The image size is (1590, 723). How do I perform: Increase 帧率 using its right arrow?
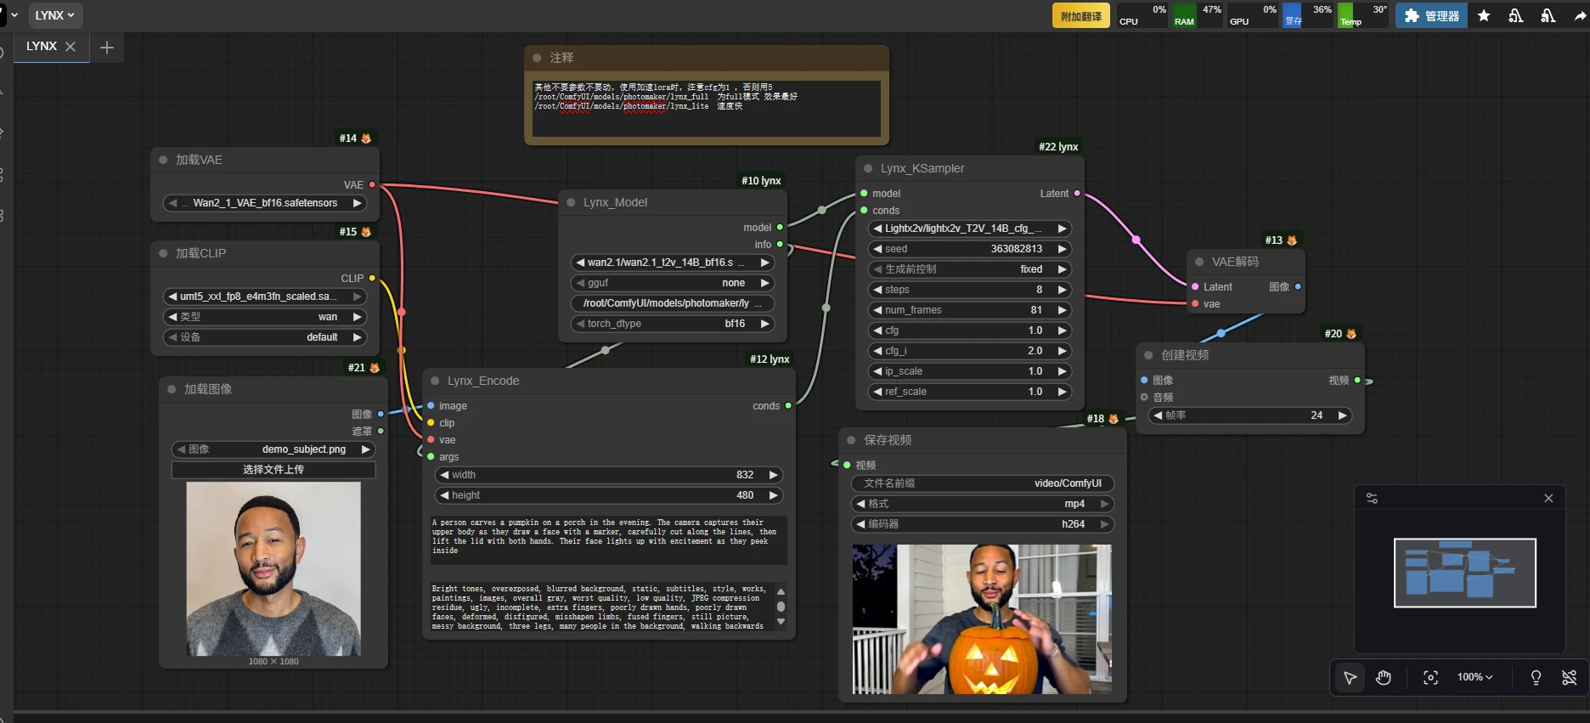tap(1342, 415)
